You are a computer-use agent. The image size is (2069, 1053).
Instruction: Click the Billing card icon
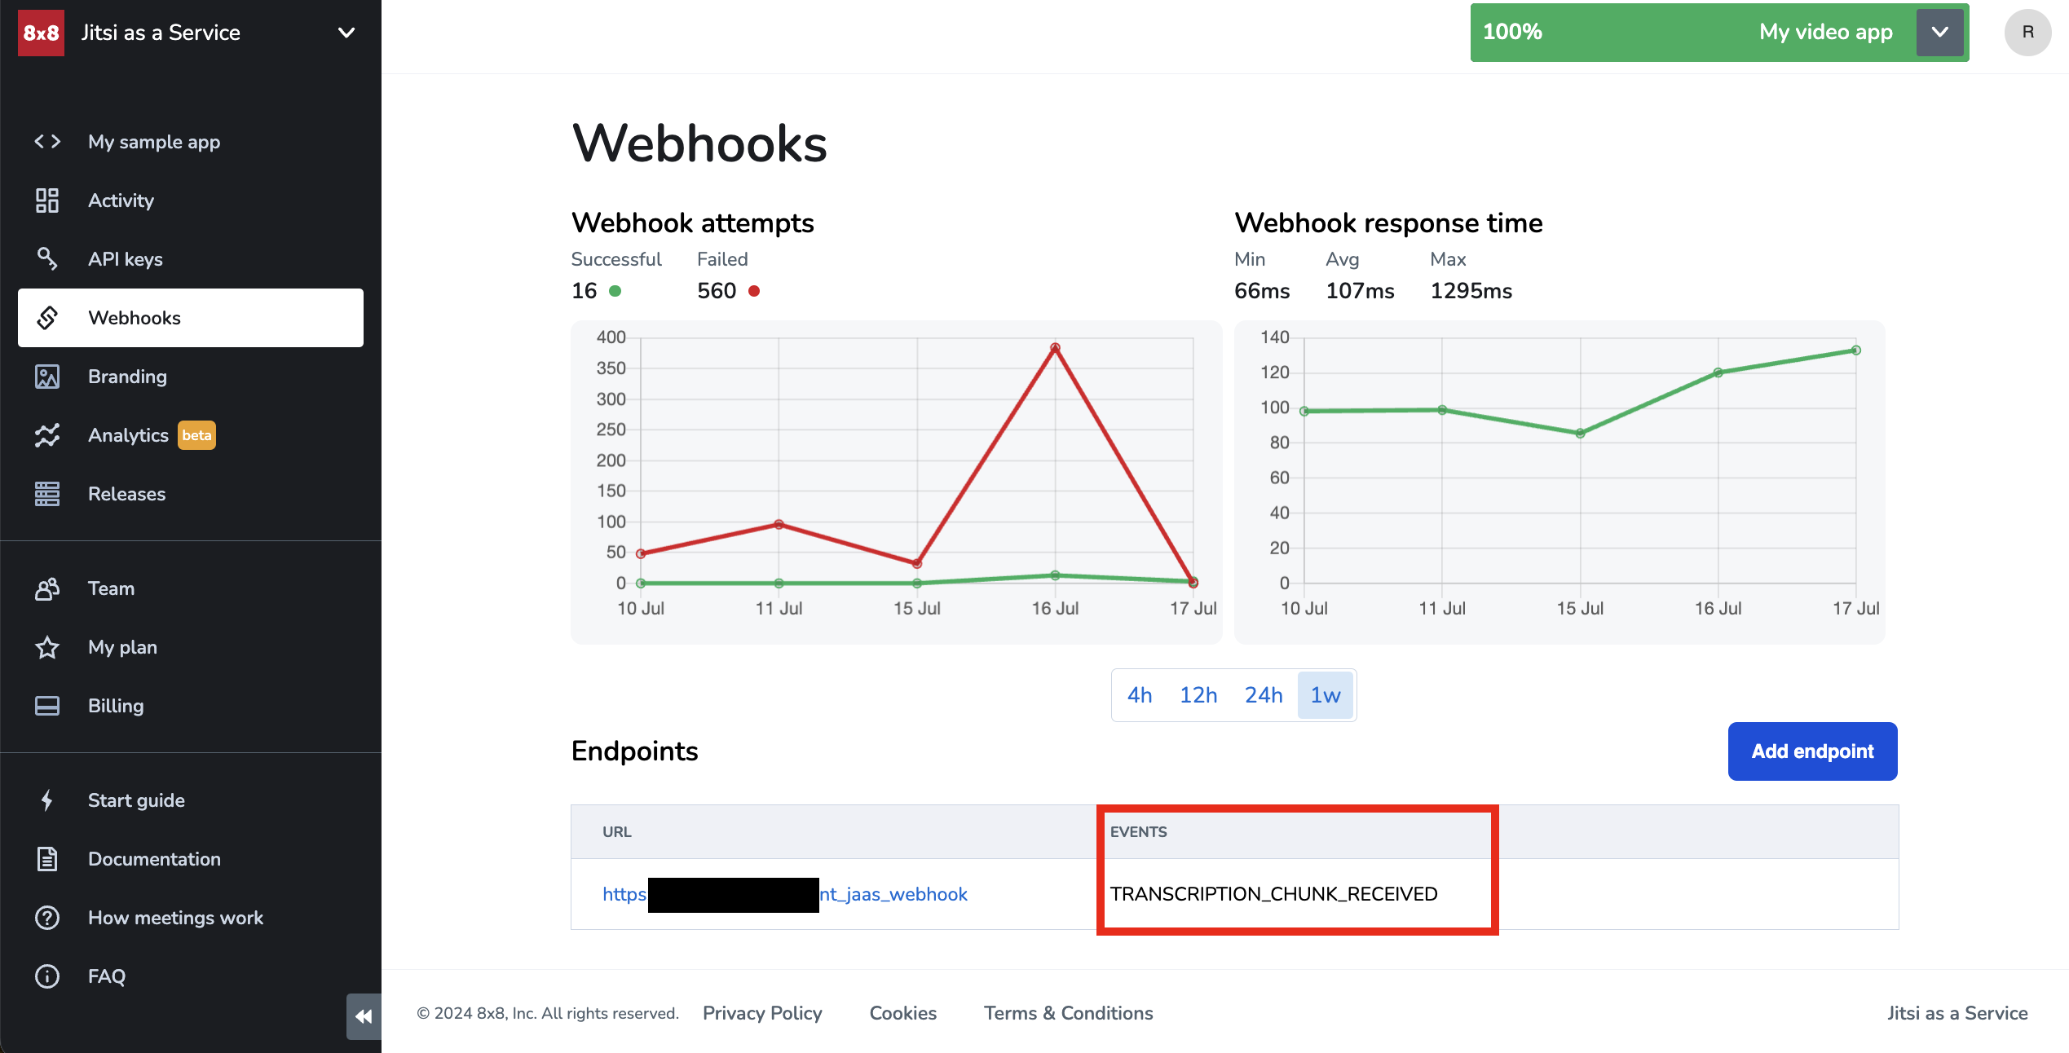(47, 706)
